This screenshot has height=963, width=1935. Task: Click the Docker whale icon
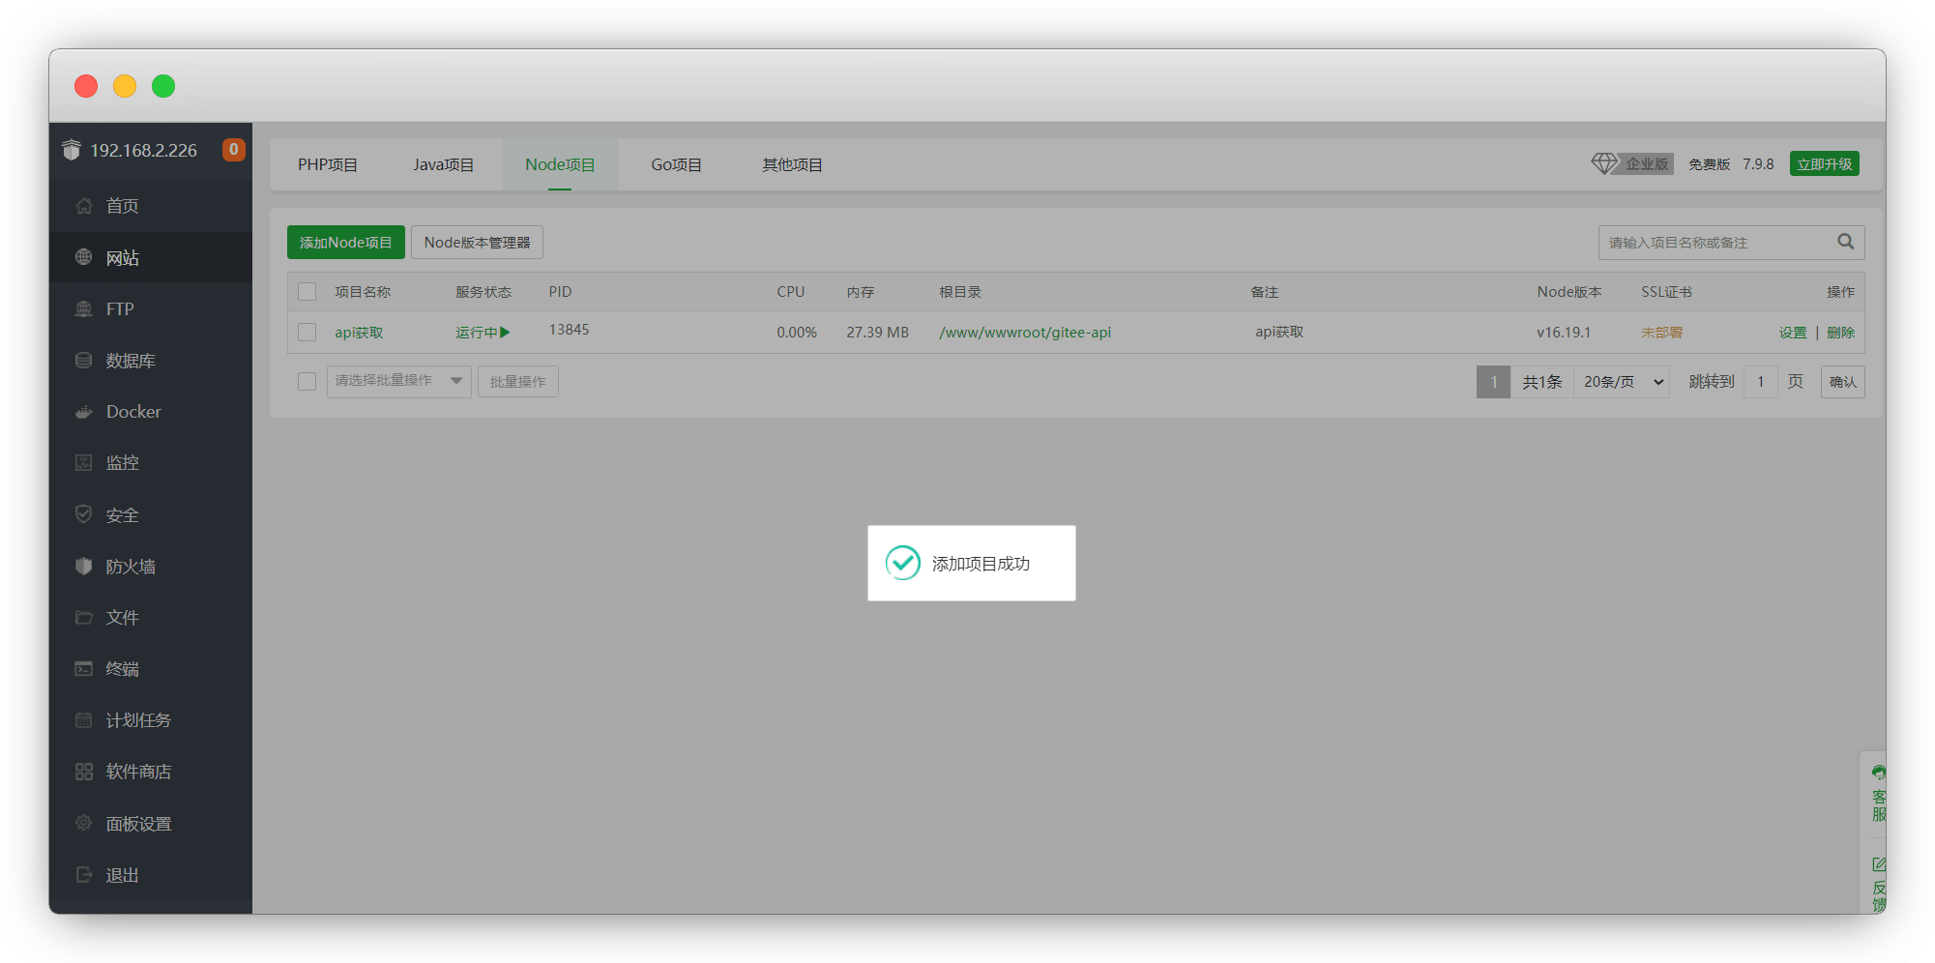(84, 412)
